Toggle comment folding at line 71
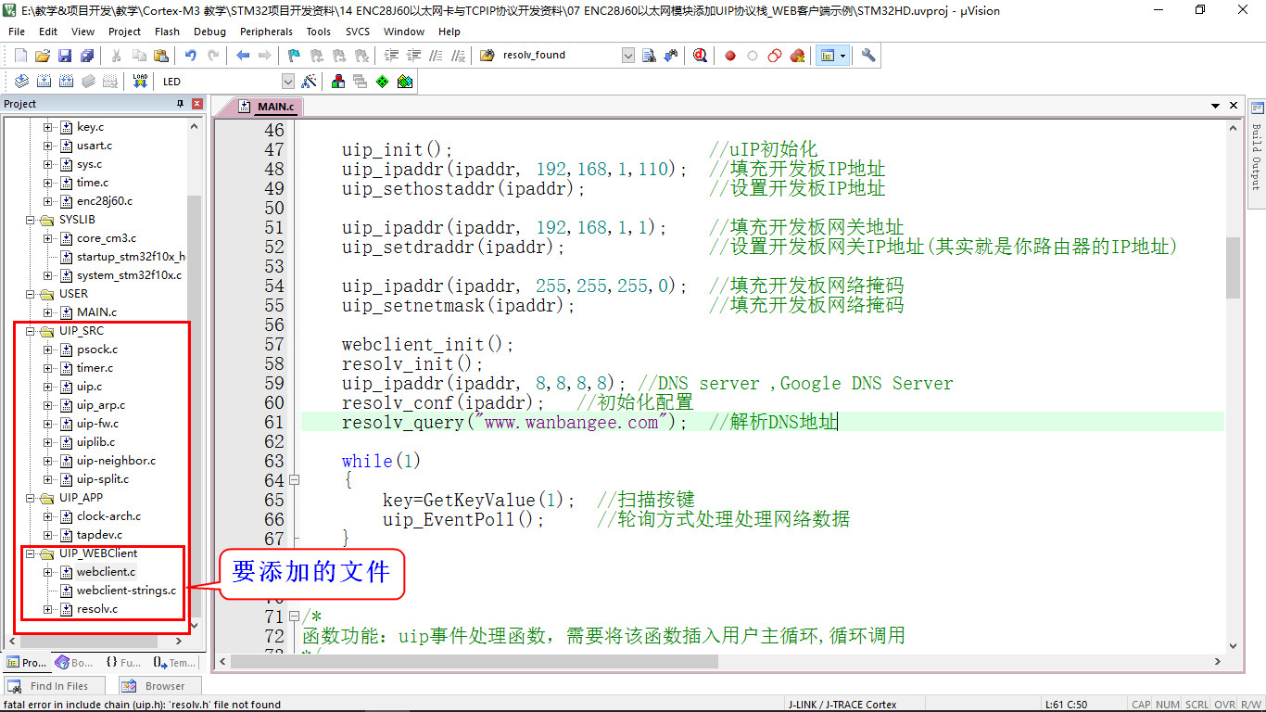Viewport: 1266px width, 712px height. pos(295,617)
